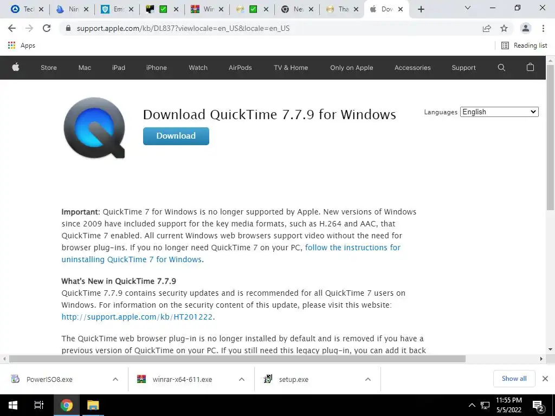Open Only on Apple menu item
Image resolution: width=555 pixels, height=416 pixels.
(x=351, y=68)
